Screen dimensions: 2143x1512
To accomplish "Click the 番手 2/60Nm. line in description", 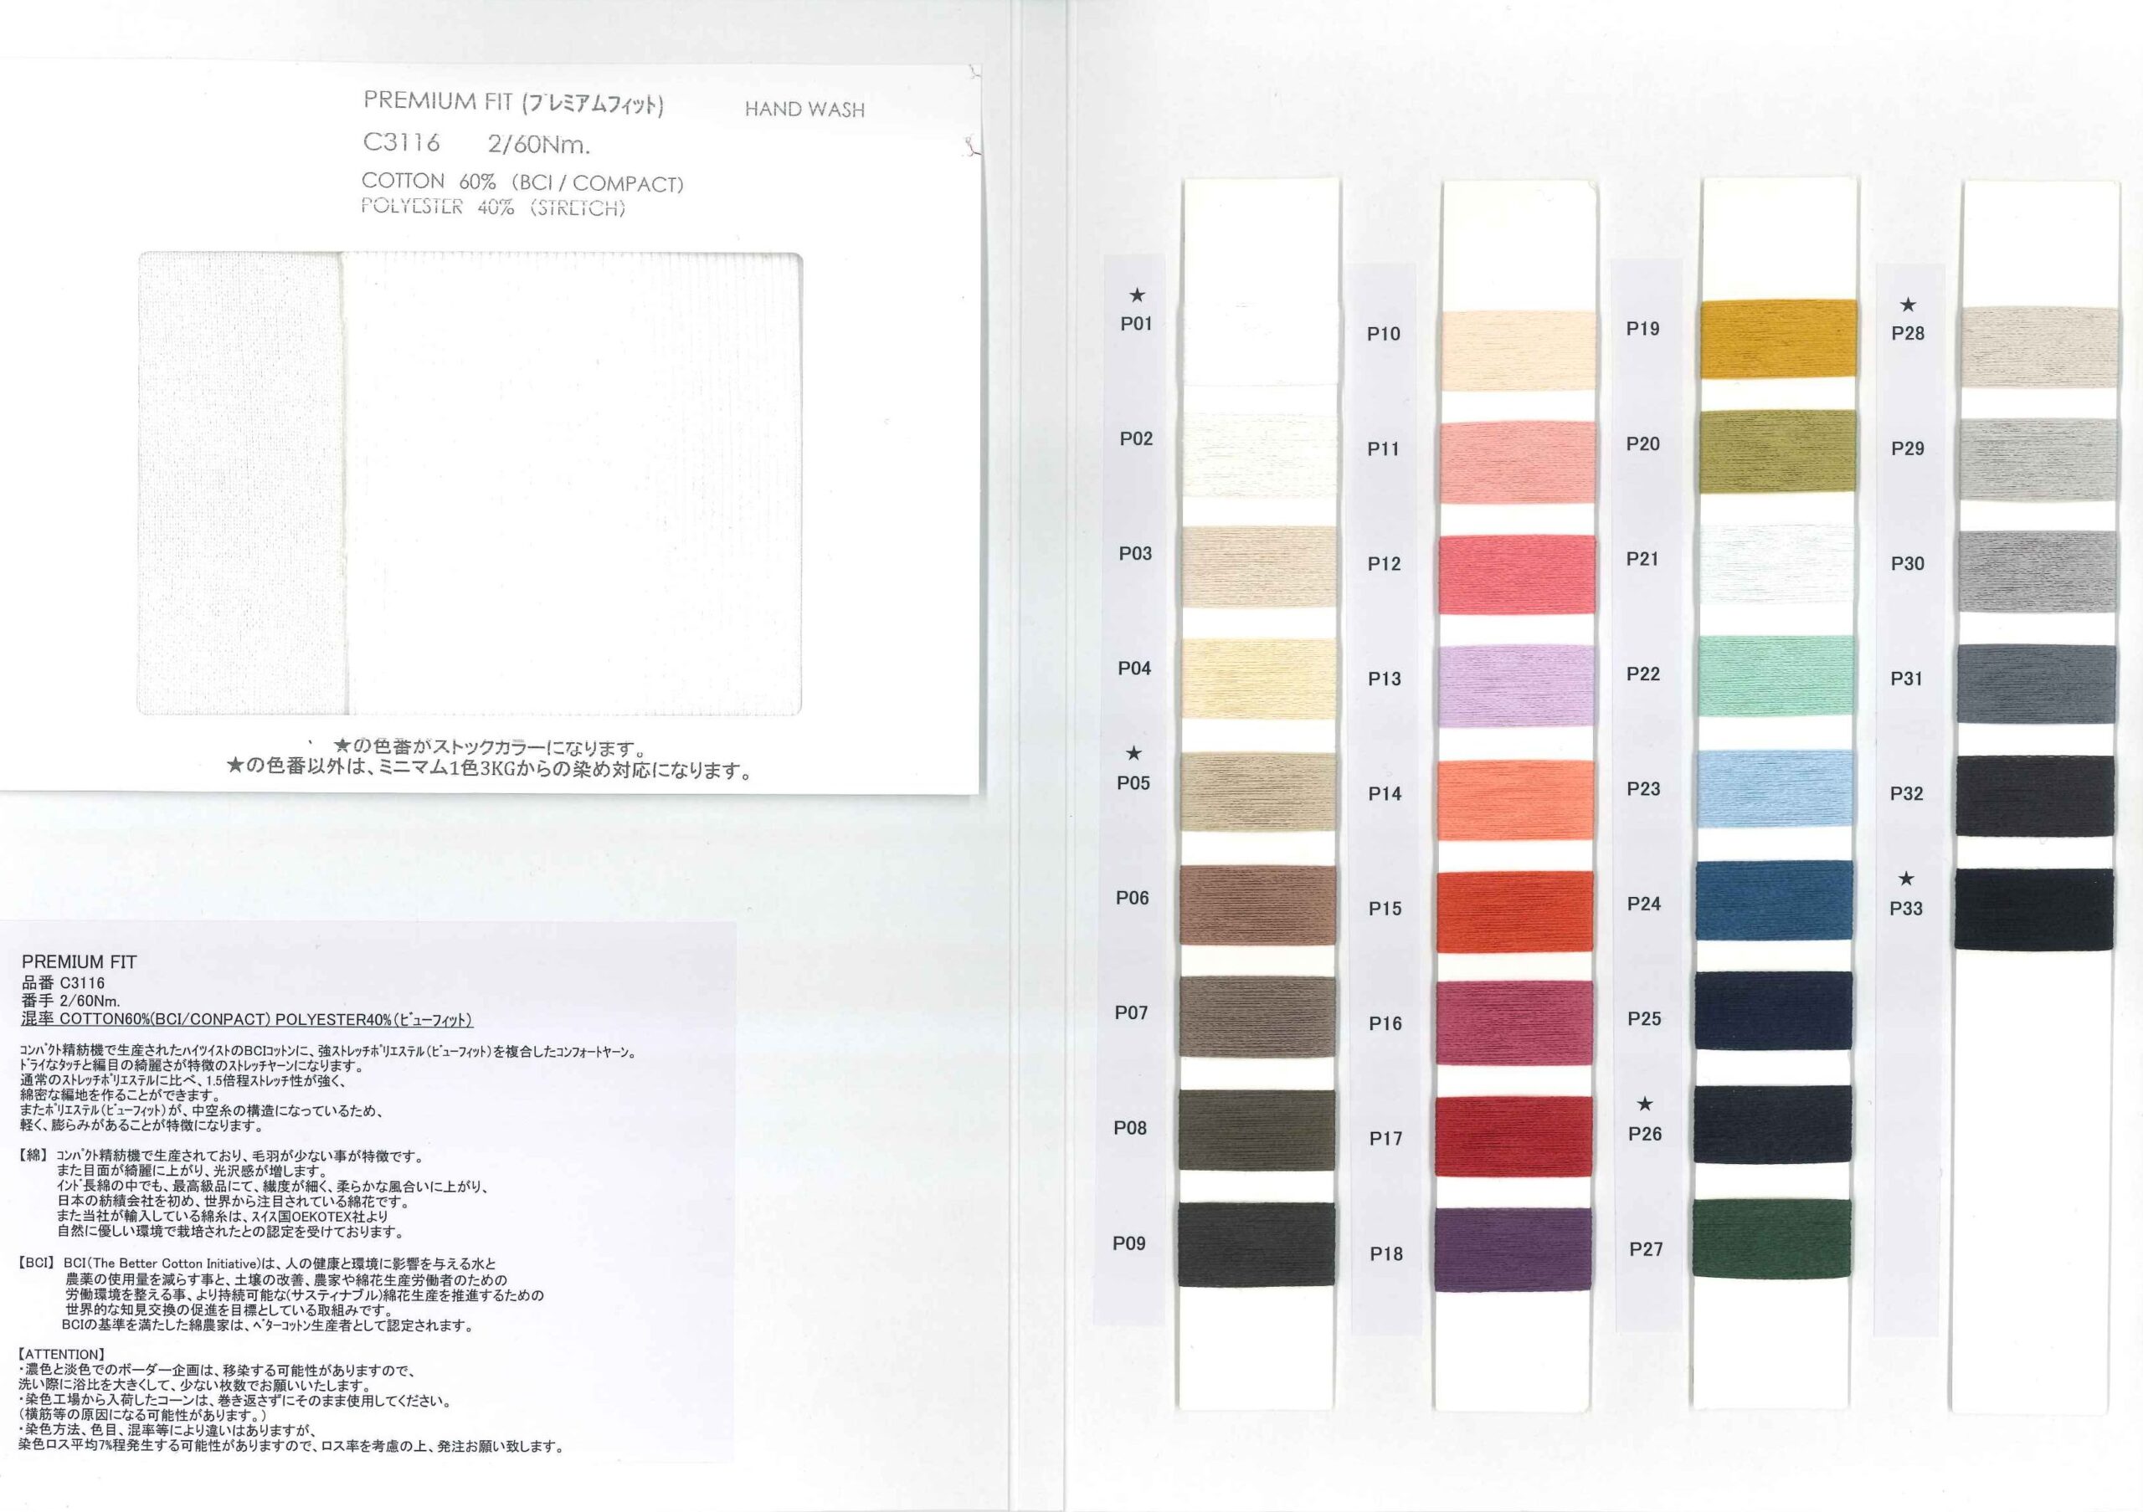I will tap(71, 1002).
